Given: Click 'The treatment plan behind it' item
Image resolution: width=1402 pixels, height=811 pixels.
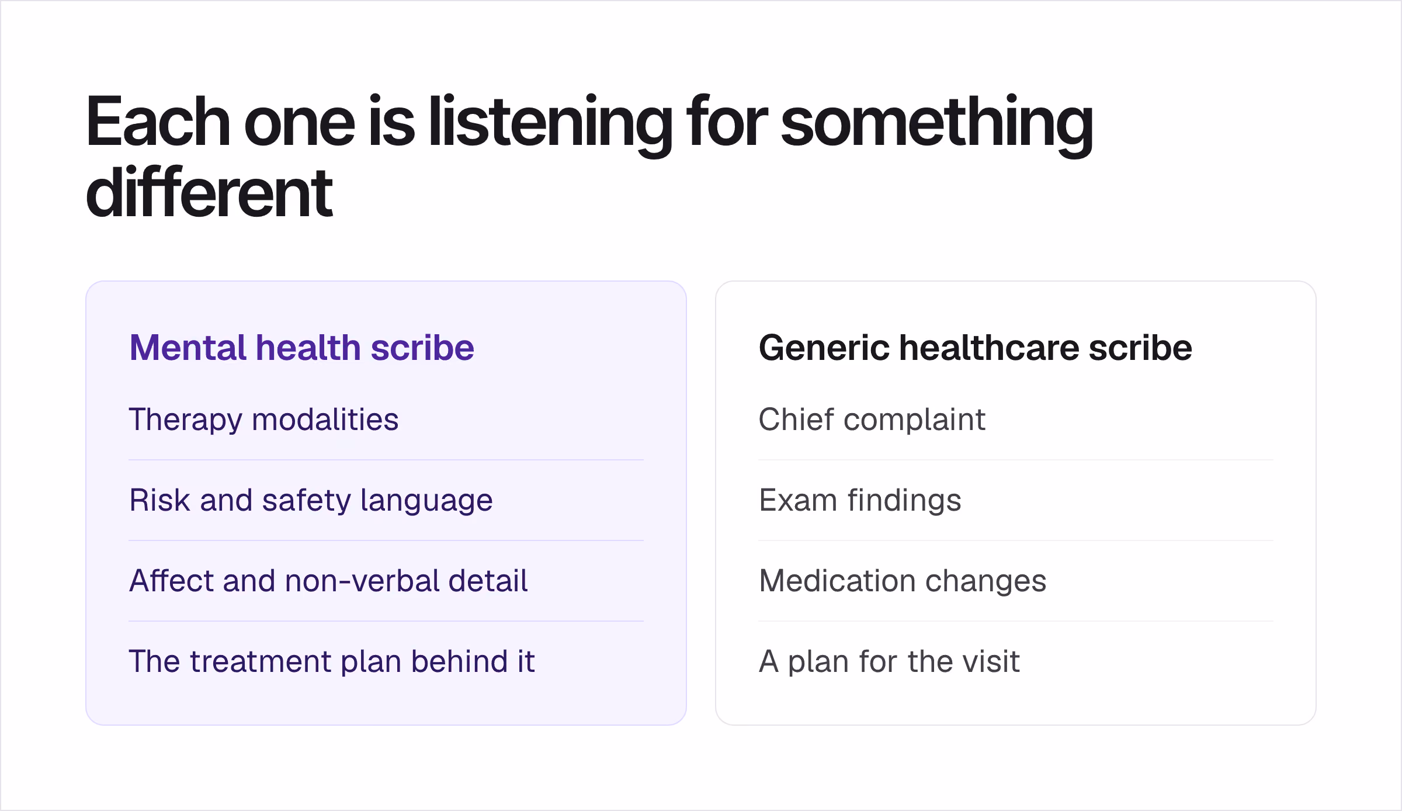Looking at the screenshot, I should click(332, 661).
